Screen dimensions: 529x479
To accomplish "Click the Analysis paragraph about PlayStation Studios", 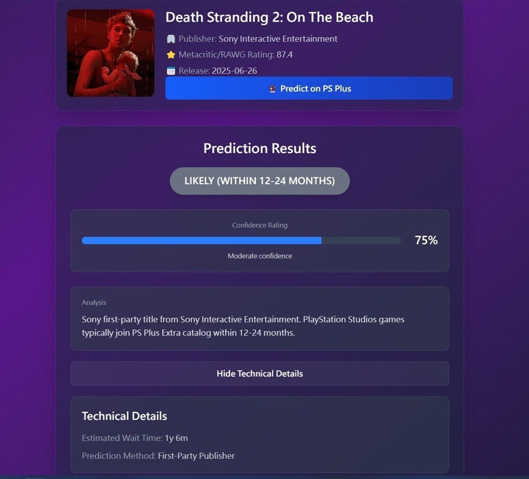I will 243,326.
